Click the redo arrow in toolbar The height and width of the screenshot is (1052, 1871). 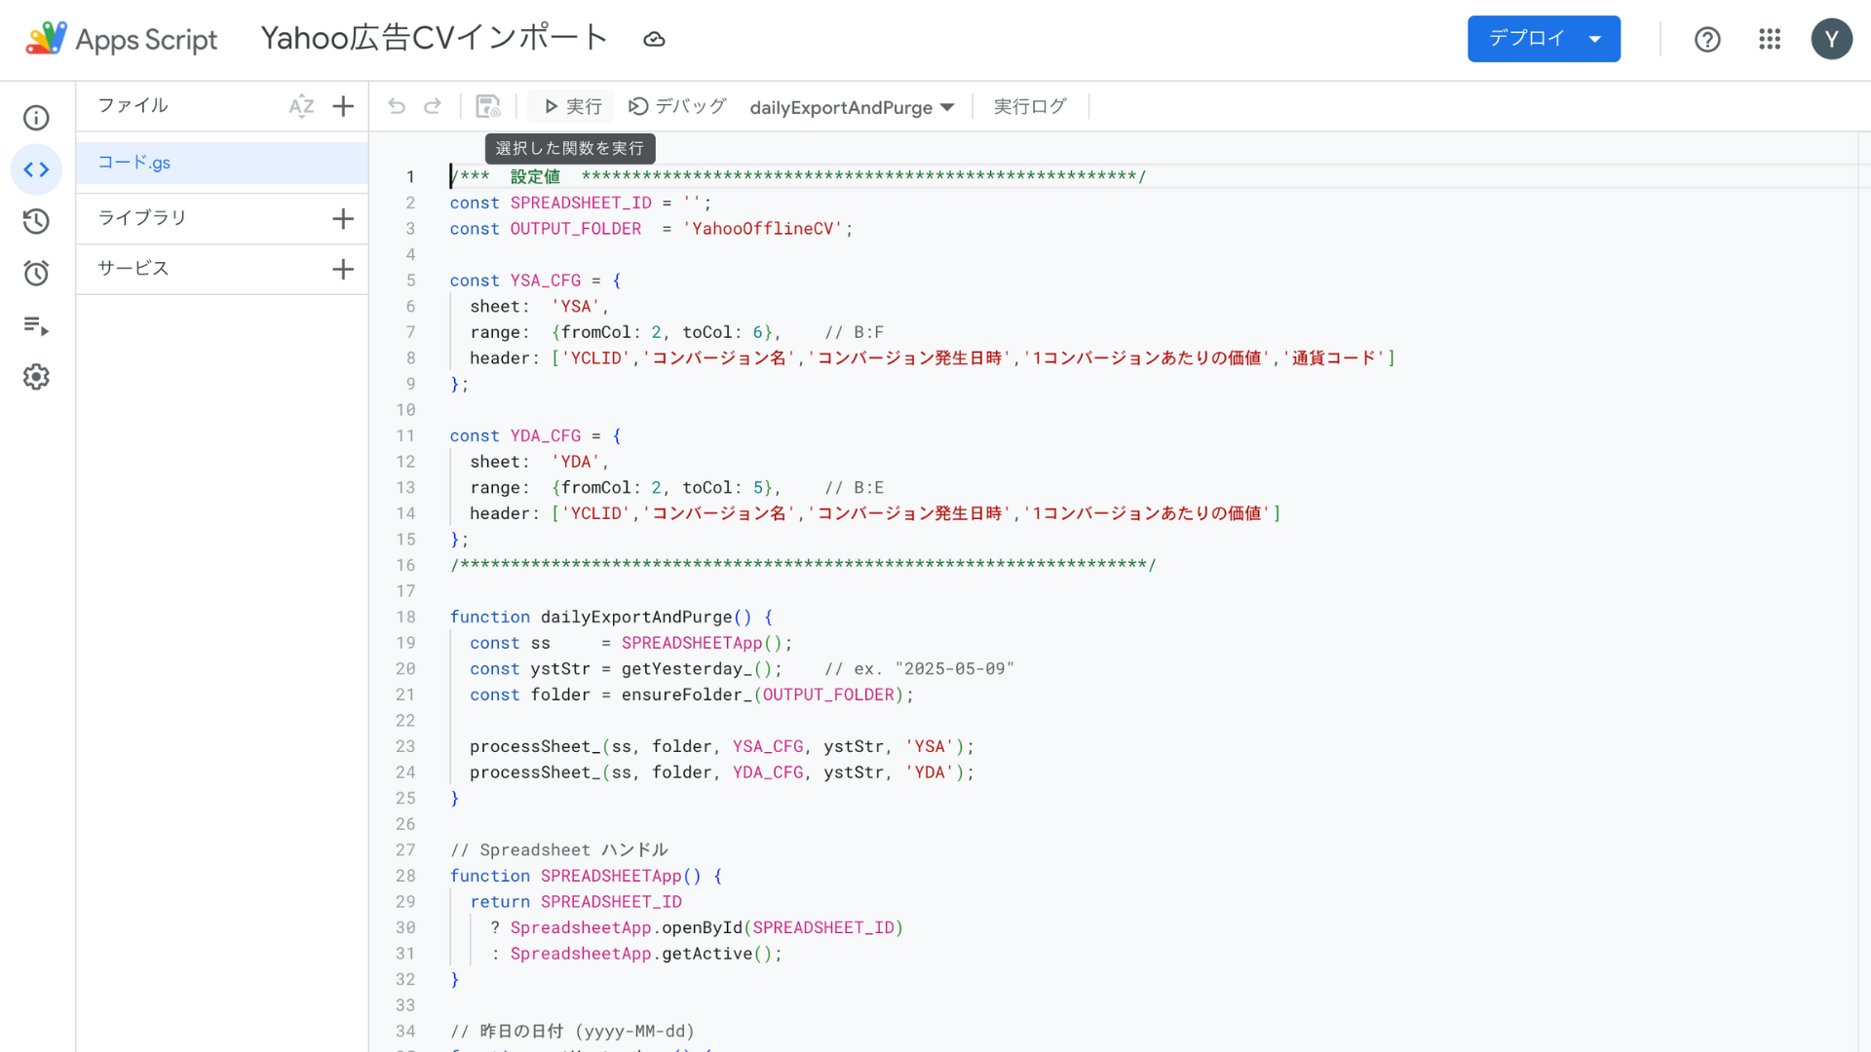pyautogui.click(x=433, y=106)
